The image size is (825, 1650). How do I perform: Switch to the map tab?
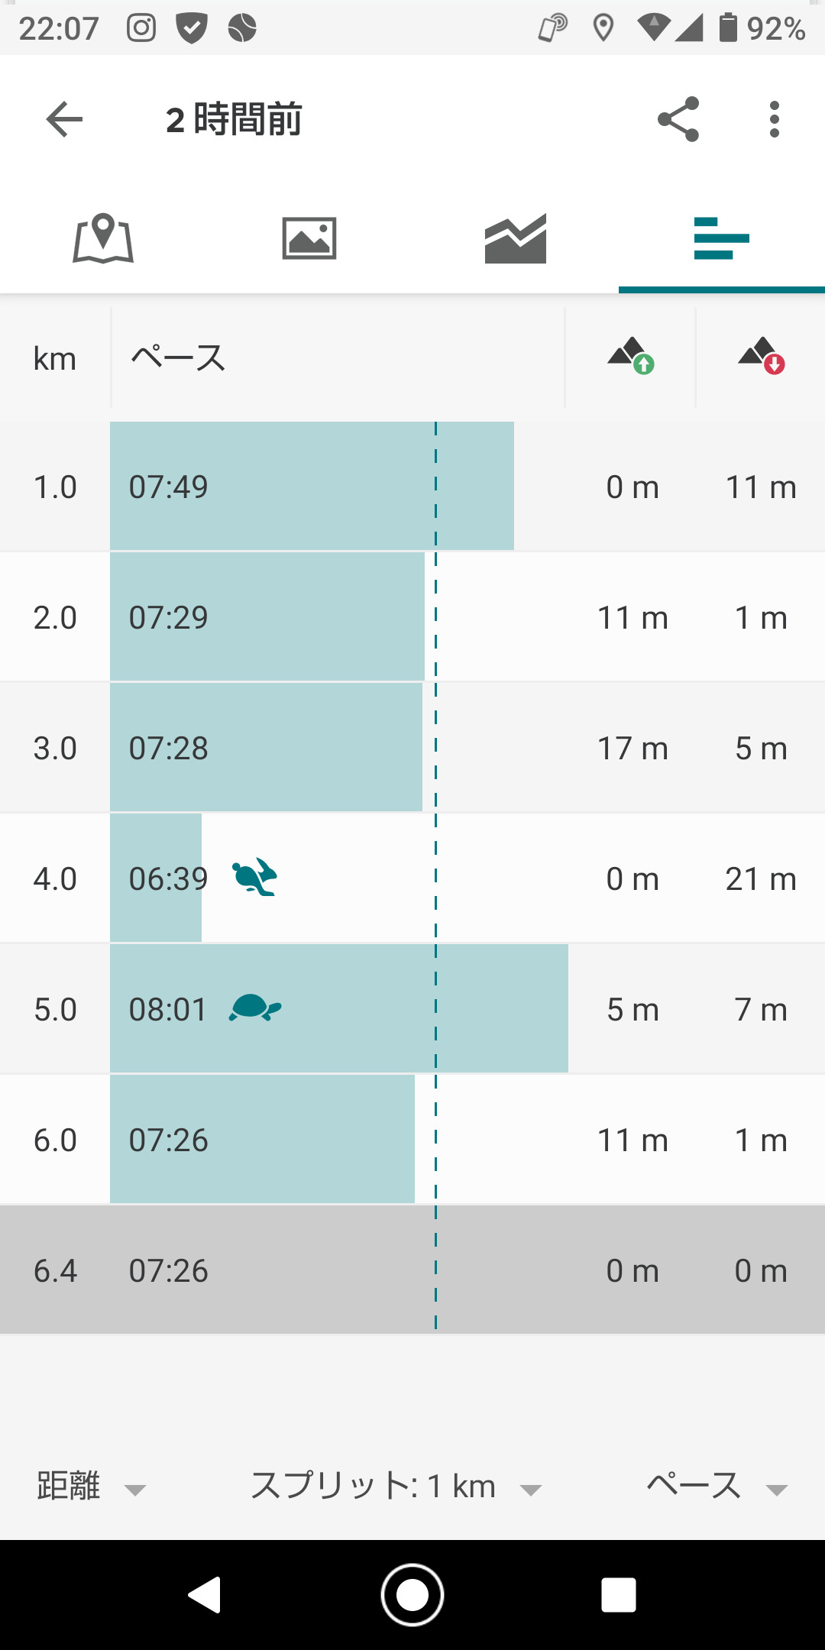click(103, 238)
